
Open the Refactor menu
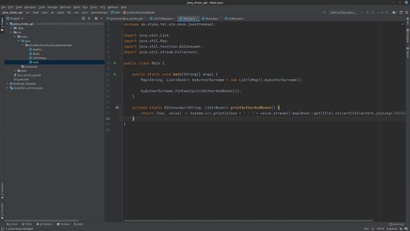tap(65, 7)
